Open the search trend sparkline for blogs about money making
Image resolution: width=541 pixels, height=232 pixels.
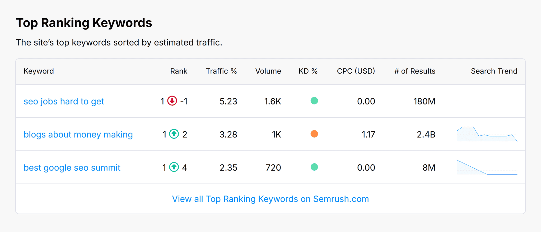[487, 134]
